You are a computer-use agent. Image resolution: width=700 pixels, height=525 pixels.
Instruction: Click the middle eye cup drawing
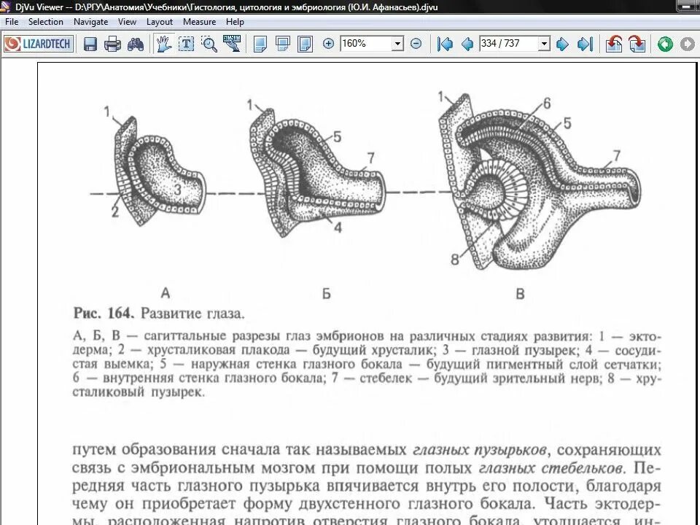316,172
